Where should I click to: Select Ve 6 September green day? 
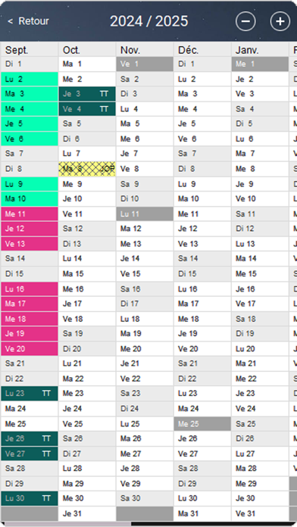[x=30, y=139]
